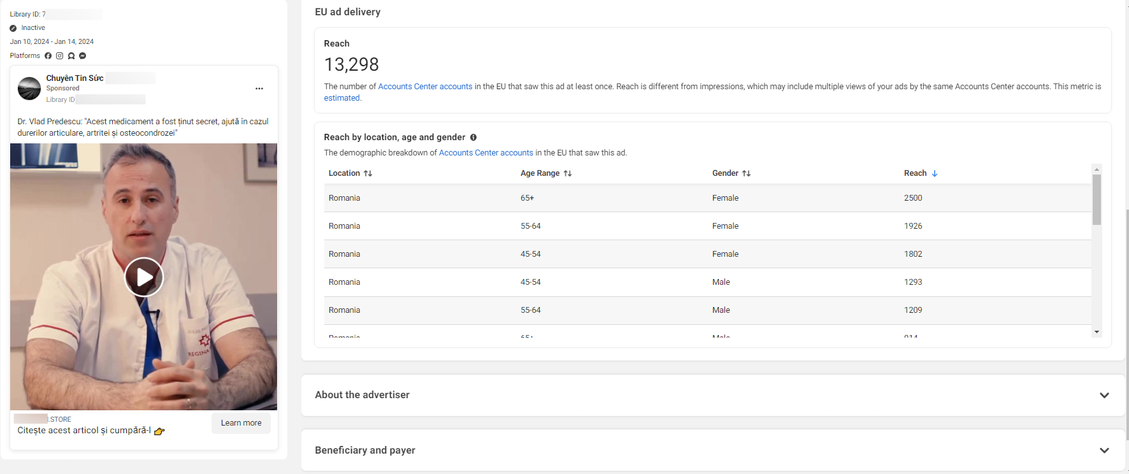Click the table scrollbar up arrow

1097,169
